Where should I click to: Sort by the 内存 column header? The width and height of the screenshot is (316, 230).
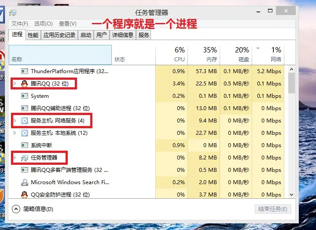click(x=204, y=55)
